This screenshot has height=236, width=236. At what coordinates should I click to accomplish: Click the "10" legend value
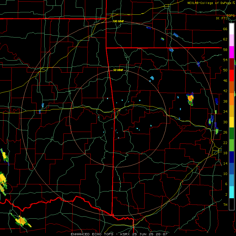pos(225,174)
